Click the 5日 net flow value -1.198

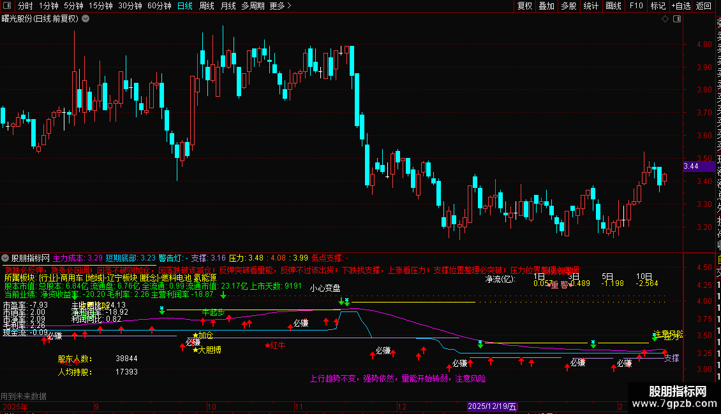tap(613, 283)
